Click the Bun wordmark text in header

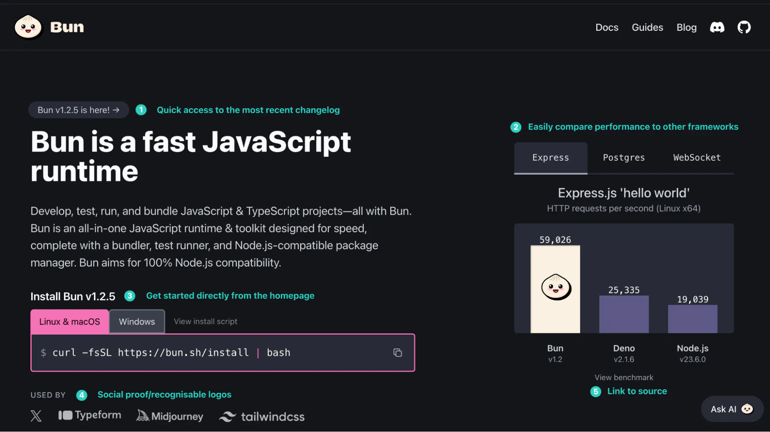point(67,27)
